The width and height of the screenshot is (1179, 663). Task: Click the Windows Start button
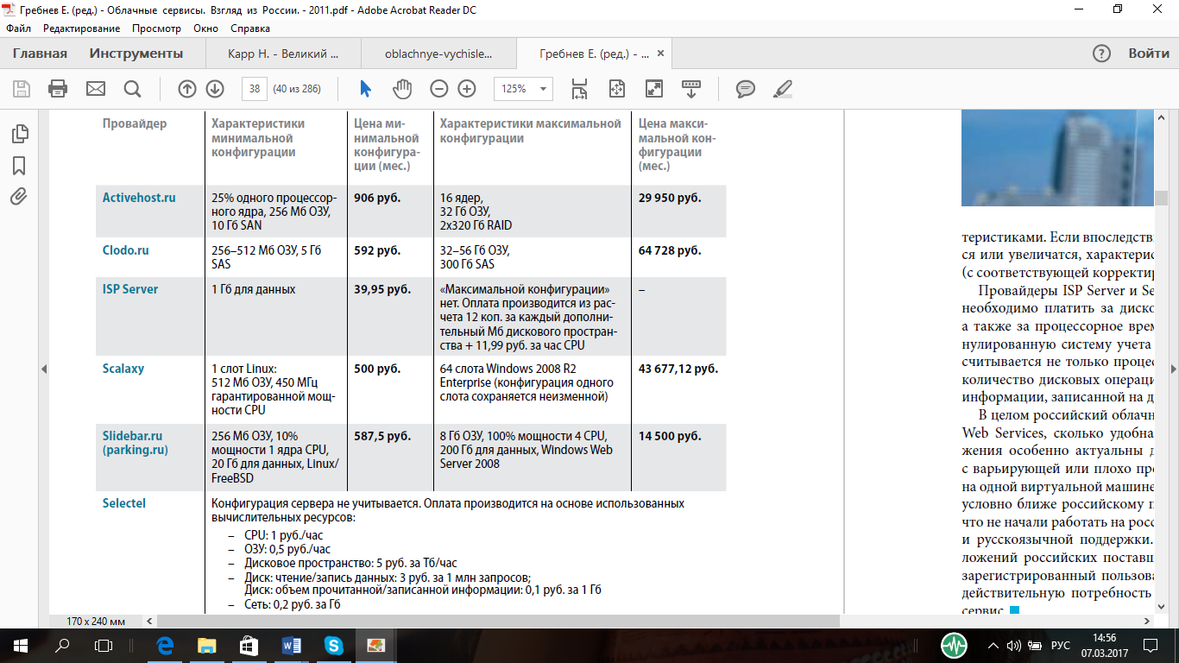tap(20, 645)
